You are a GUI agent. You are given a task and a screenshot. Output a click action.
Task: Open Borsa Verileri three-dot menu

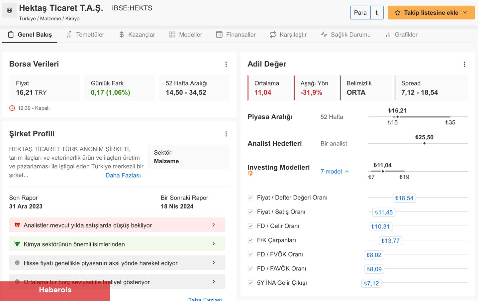click(226, 64)
